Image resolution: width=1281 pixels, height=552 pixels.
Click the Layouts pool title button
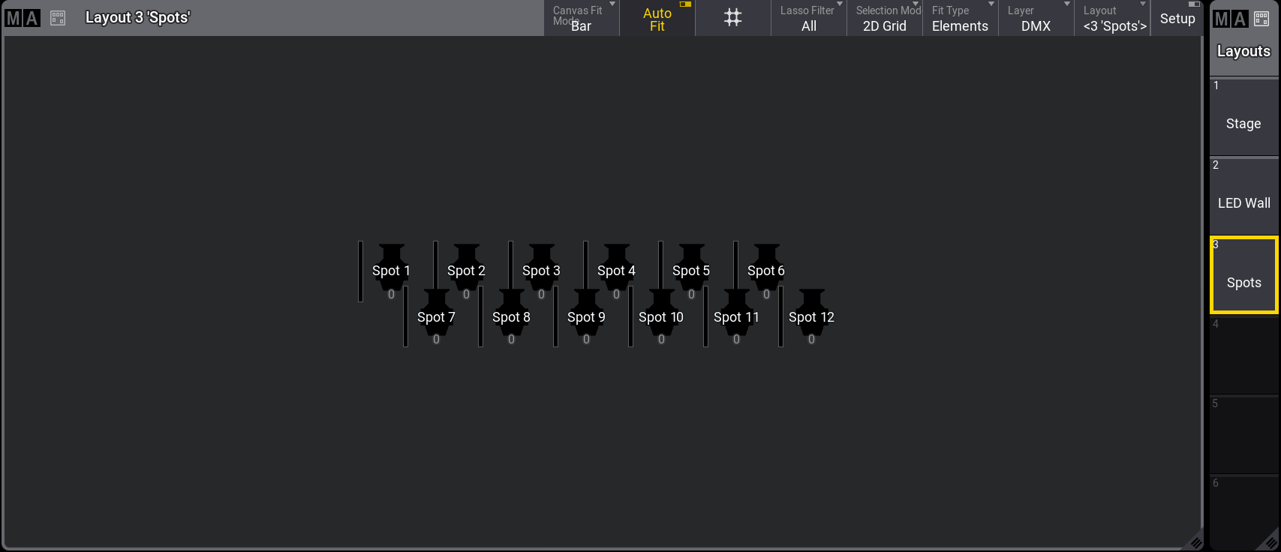click(x=1243, y=52)
